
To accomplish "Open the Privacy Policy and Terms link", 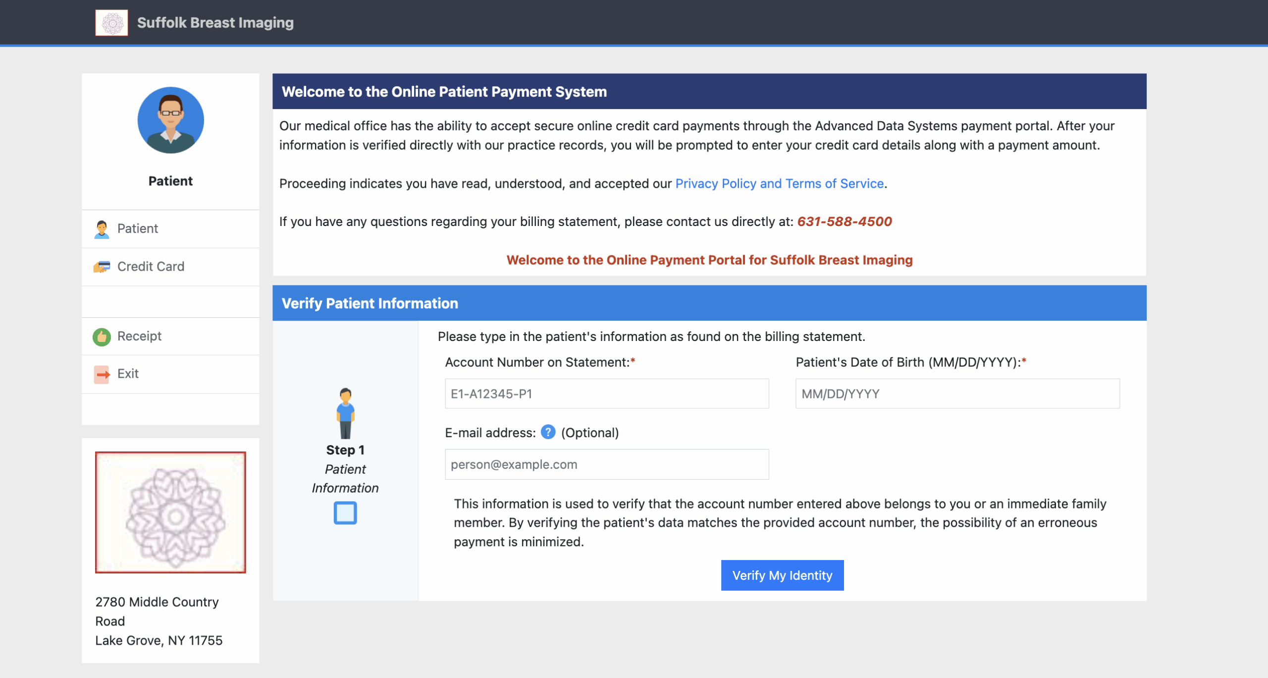I will pos(779,183).
